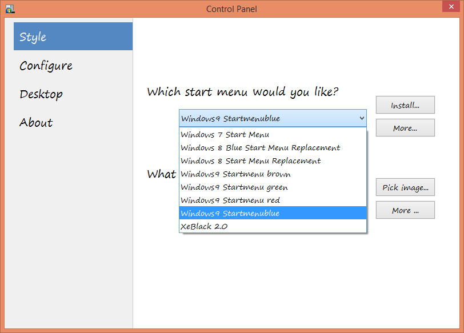Open the Pick image... dialog

click(405, 187)
